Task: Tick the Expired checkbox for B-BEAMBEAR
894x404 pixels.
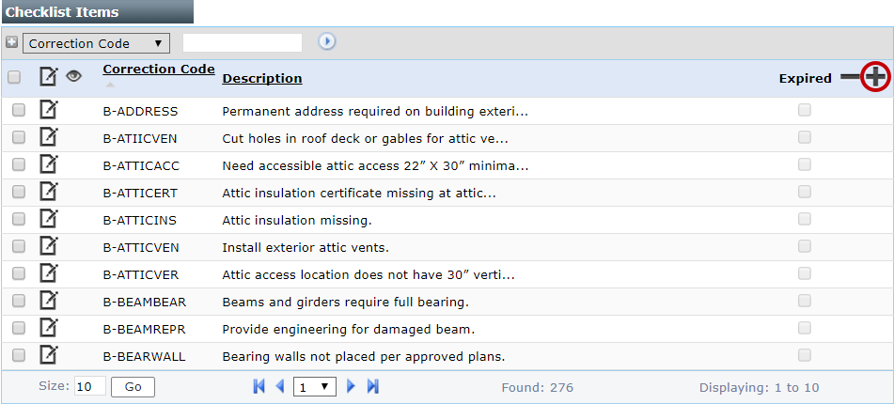Action: (804, 302)
